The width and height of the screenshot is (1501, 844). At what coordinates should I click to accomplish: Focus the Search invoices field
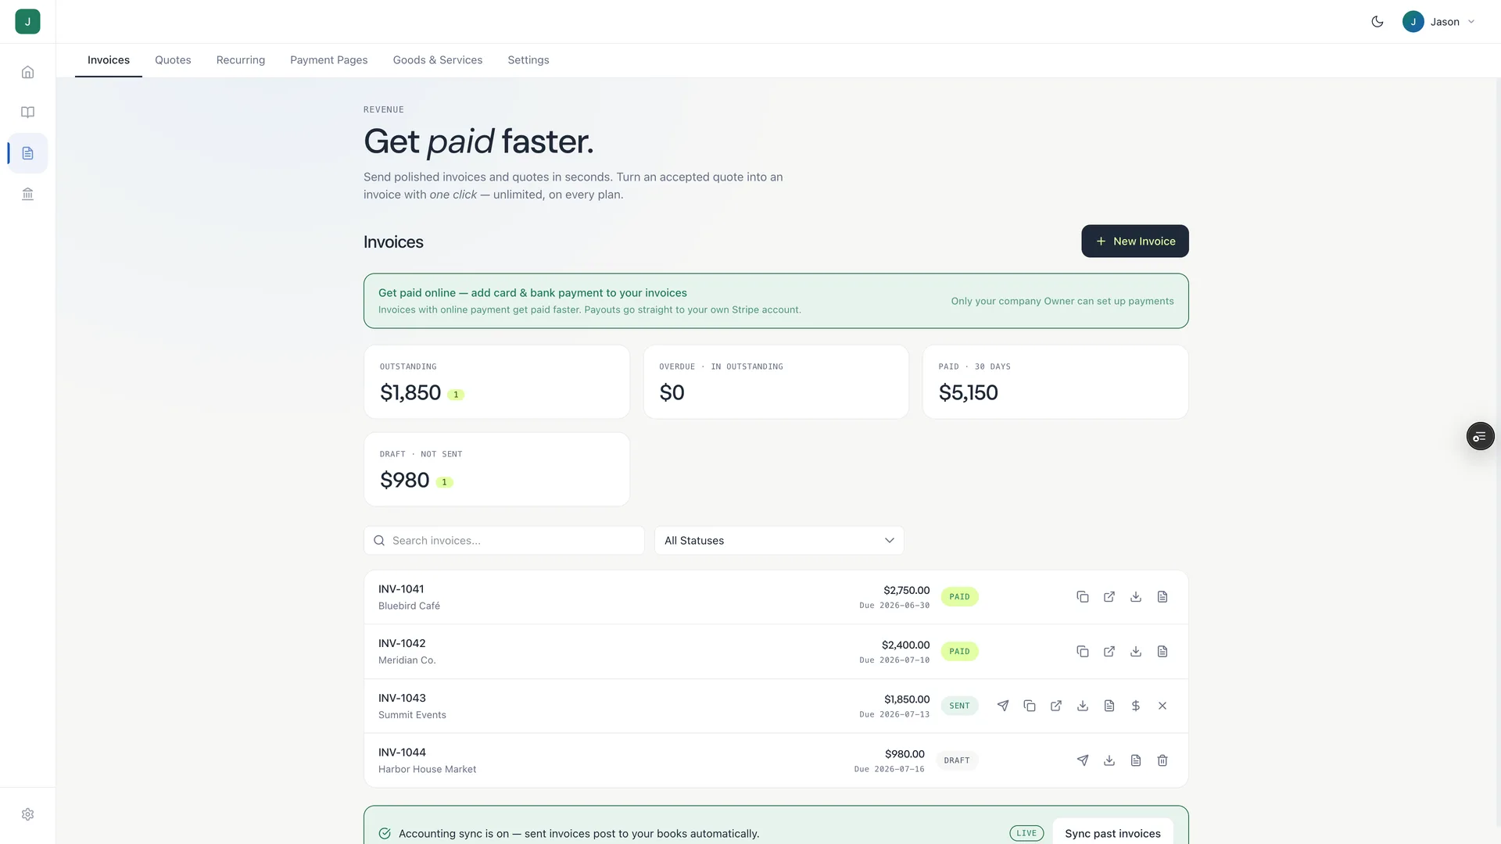coord(504,541)
